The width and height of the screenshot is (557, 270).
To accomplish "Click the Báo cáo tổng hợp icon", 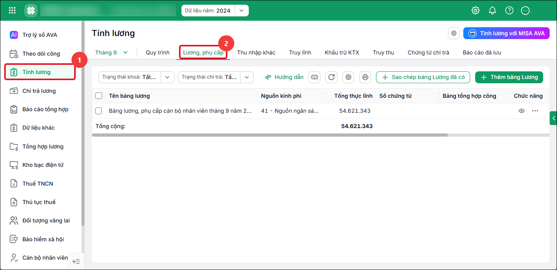I will click(14, 109).
